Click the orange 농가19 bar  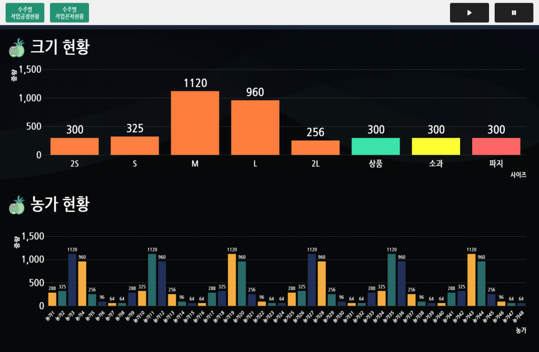pos(232,280)
